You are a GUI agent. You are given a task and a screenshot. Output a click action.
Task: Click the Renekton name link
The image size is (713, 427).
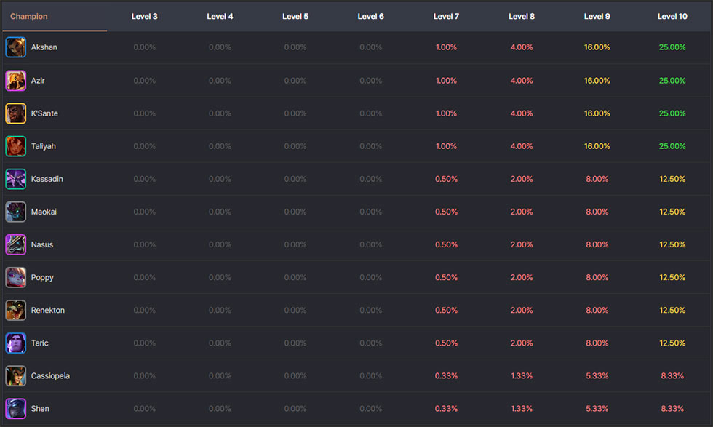point(48,310)
